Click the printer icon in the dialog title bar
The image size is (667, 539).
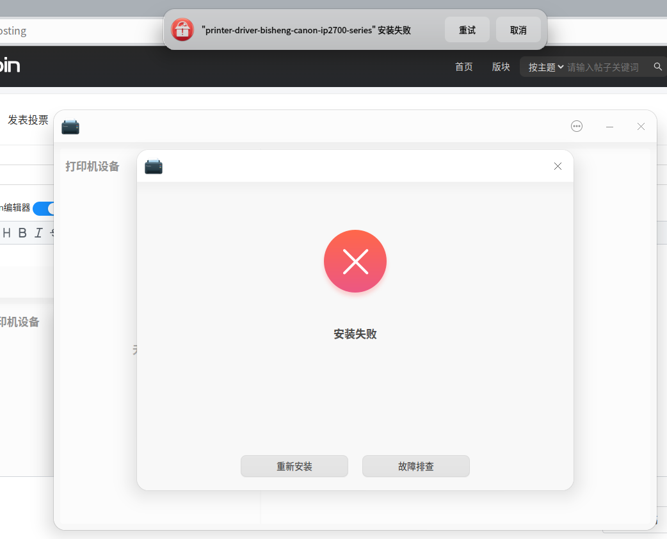click(x=154, y=166)
